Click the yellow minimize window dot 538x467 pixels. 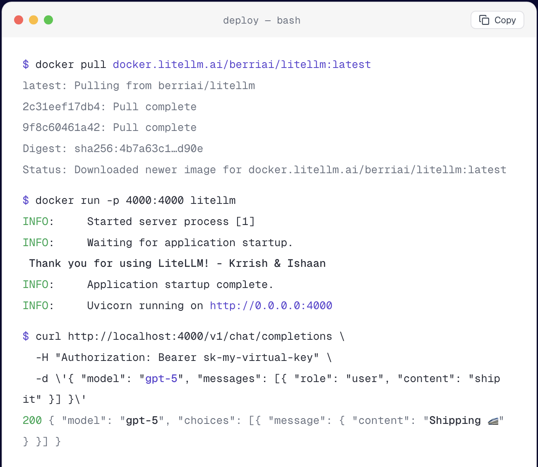coord(34,20)
